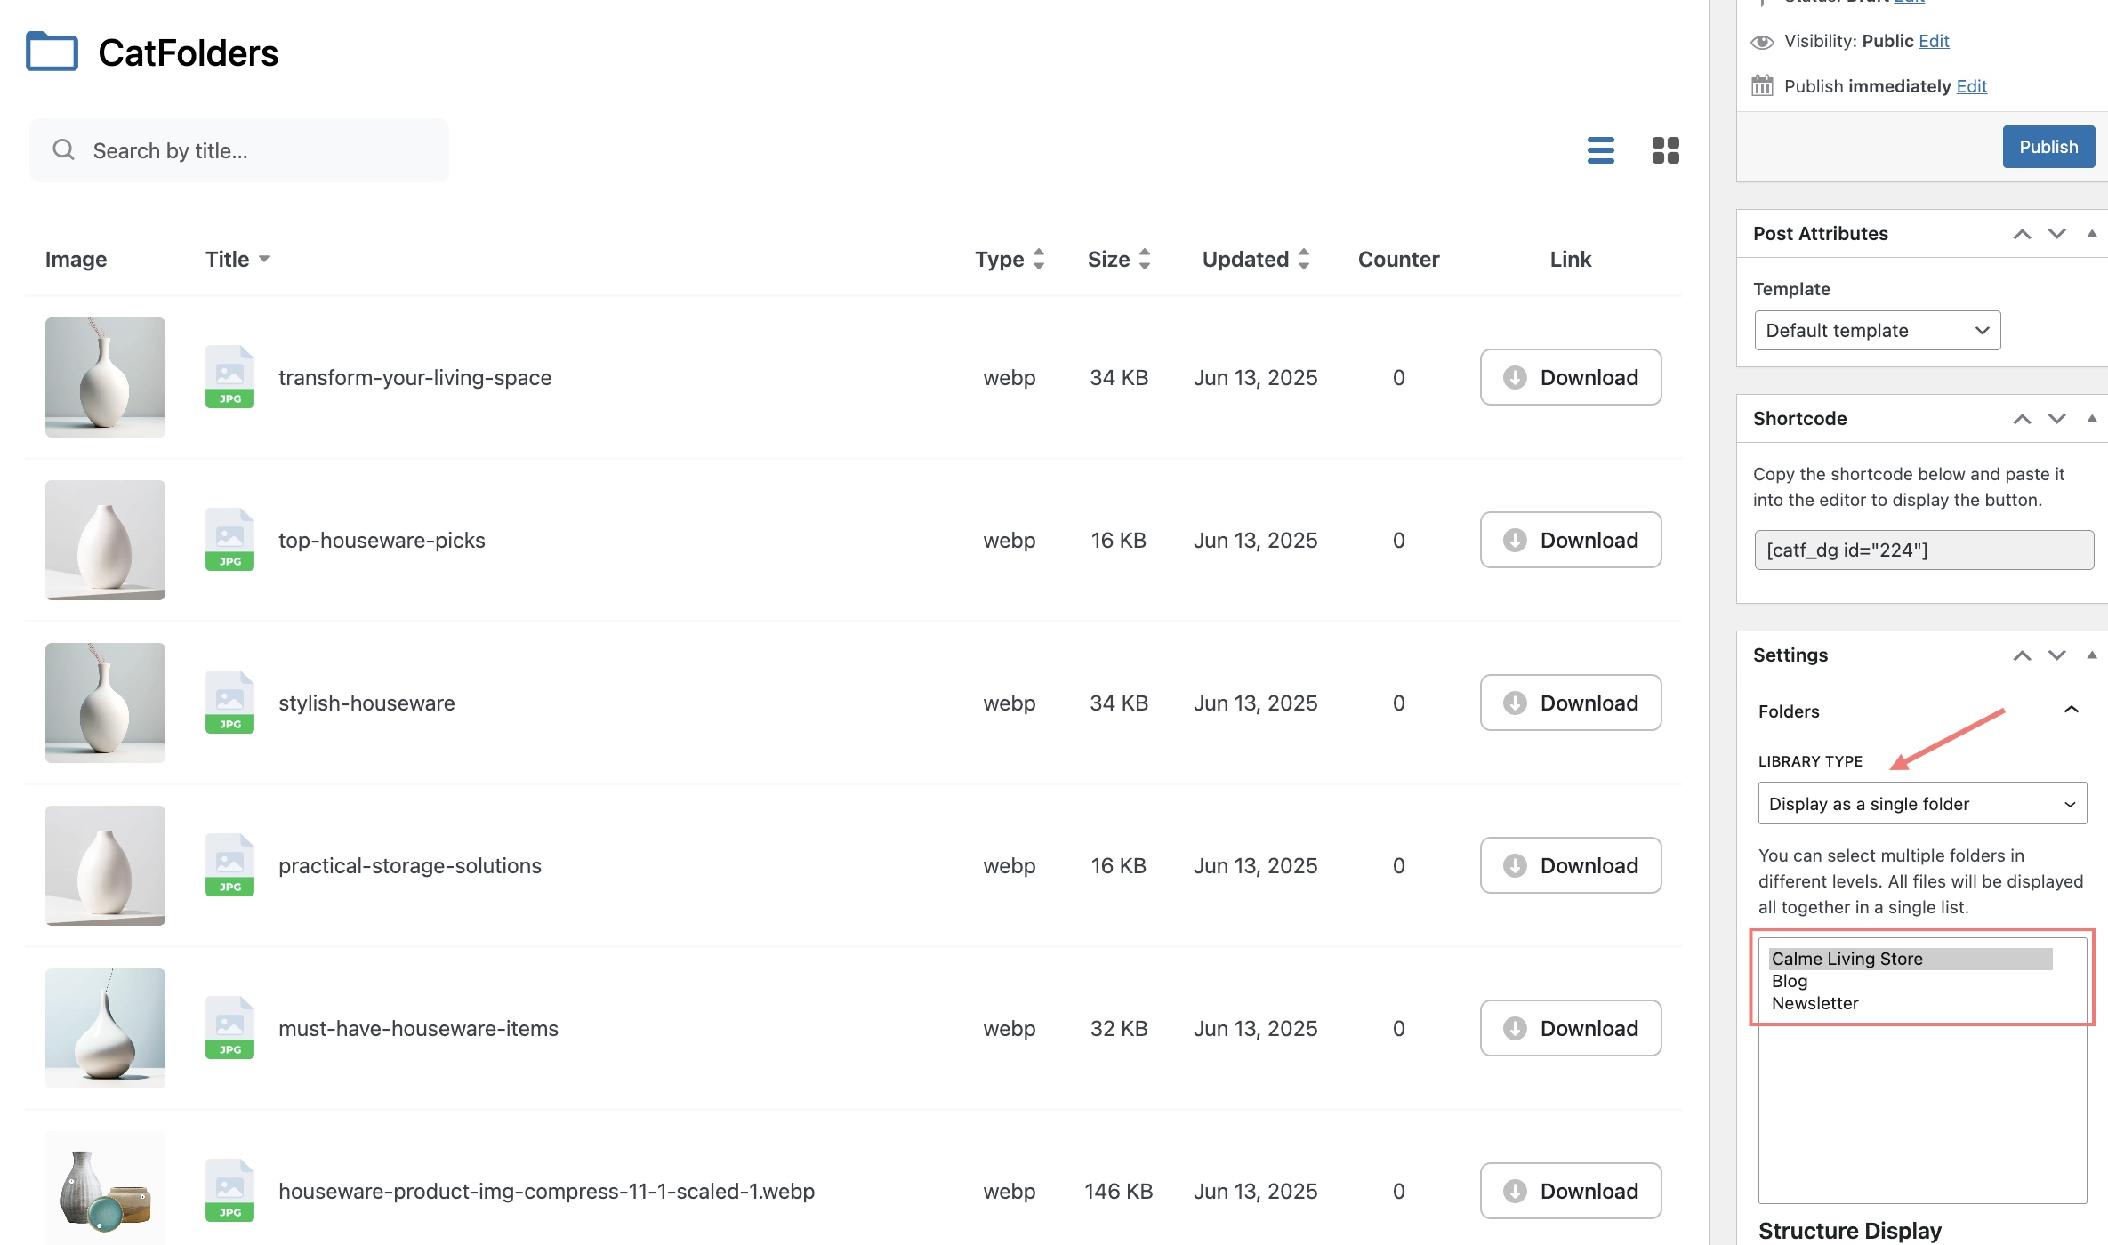
Task: Click JPG file icon for houseware-product-img-compress
Action: point(229,1191)
